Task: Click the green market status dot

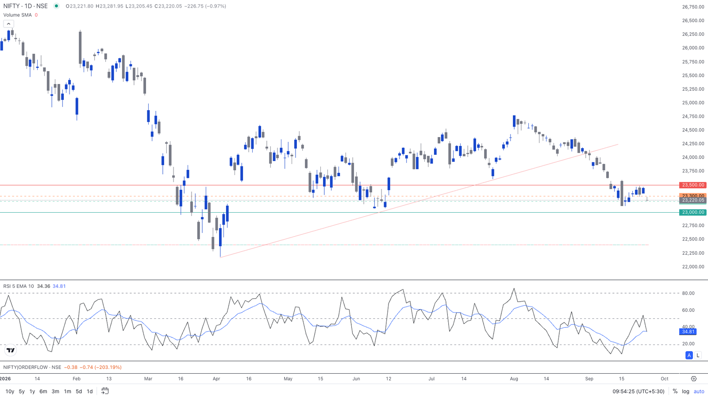Action: coord(56,6)
